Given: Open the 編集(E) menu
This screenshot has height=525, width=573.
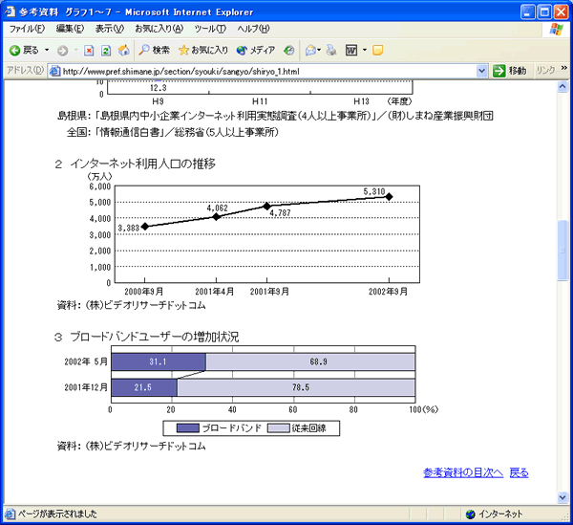Looking at the screenshot, I should pyautogui.click(x=70, y=29).
